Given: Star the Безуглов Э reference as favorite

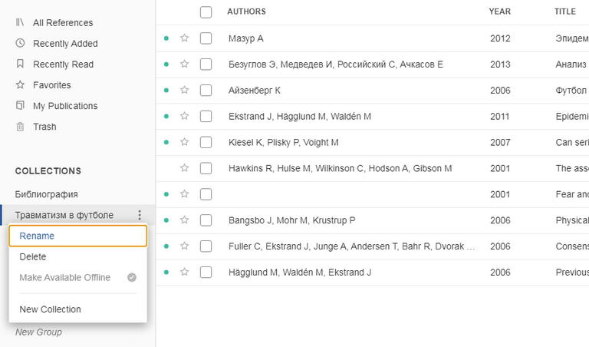Looking at the screenshot, I should point(184,64).
